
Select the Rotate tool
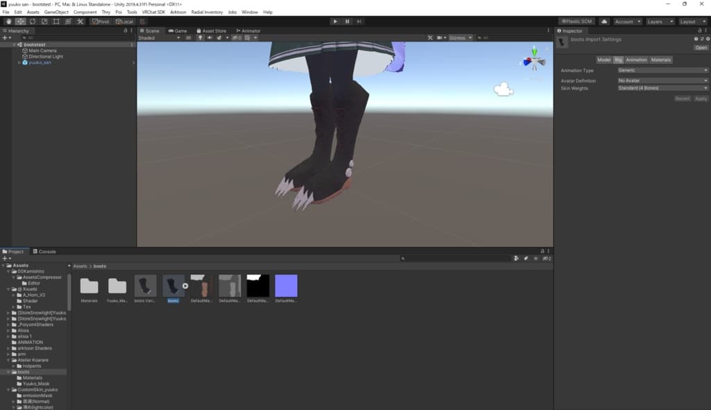[x=33, y=22]
